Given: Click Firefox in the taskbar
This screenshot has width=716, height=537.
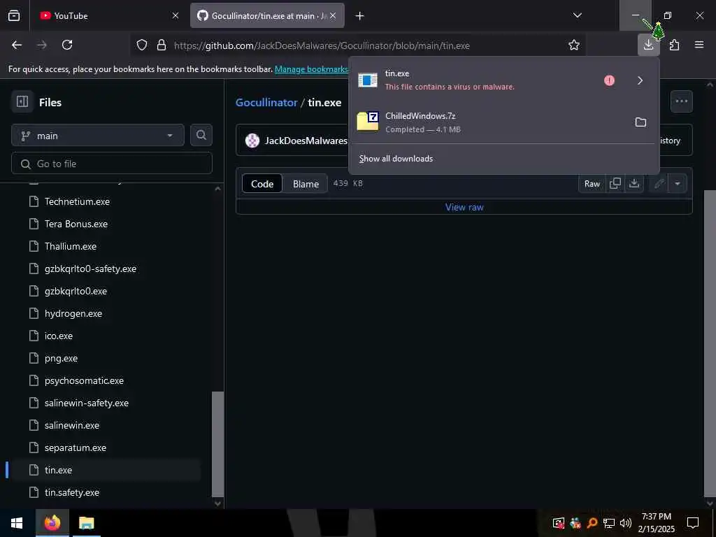Looking at the screenshot, I should pyautogui.click(x=52, y=523).
